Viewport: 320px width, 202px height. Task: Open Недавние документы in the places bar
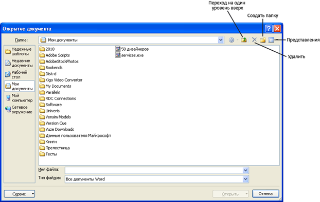pos(19,63)
